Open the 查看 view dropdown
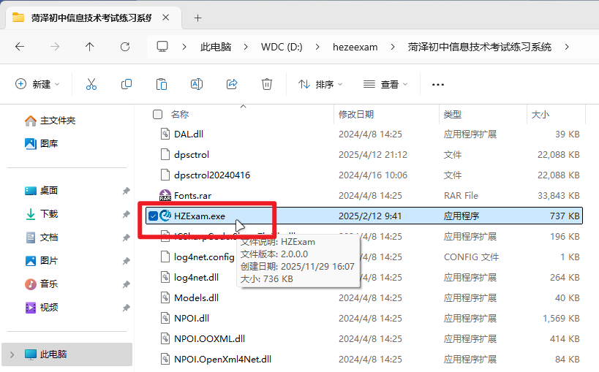The width and height of the screenshot is (599, 372). 385,84
